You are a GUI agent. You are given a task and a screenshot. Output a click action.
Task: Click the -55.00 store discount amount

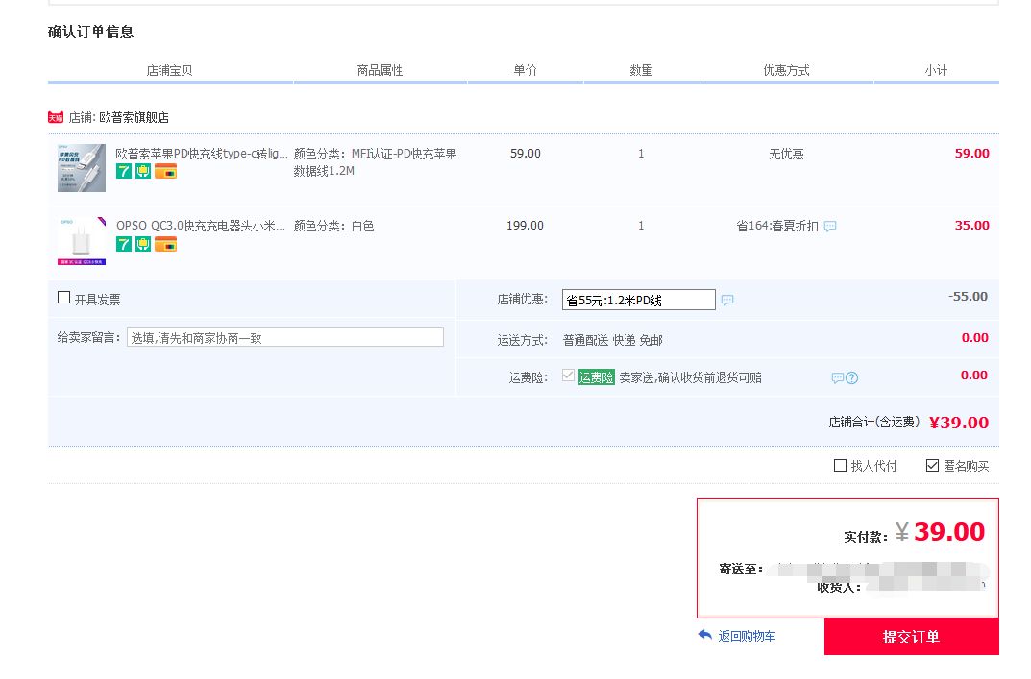968,297
